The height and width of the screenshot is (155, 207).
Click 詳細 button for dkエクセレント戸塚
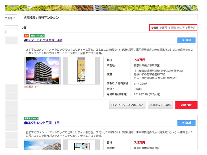tap(186, 123)
